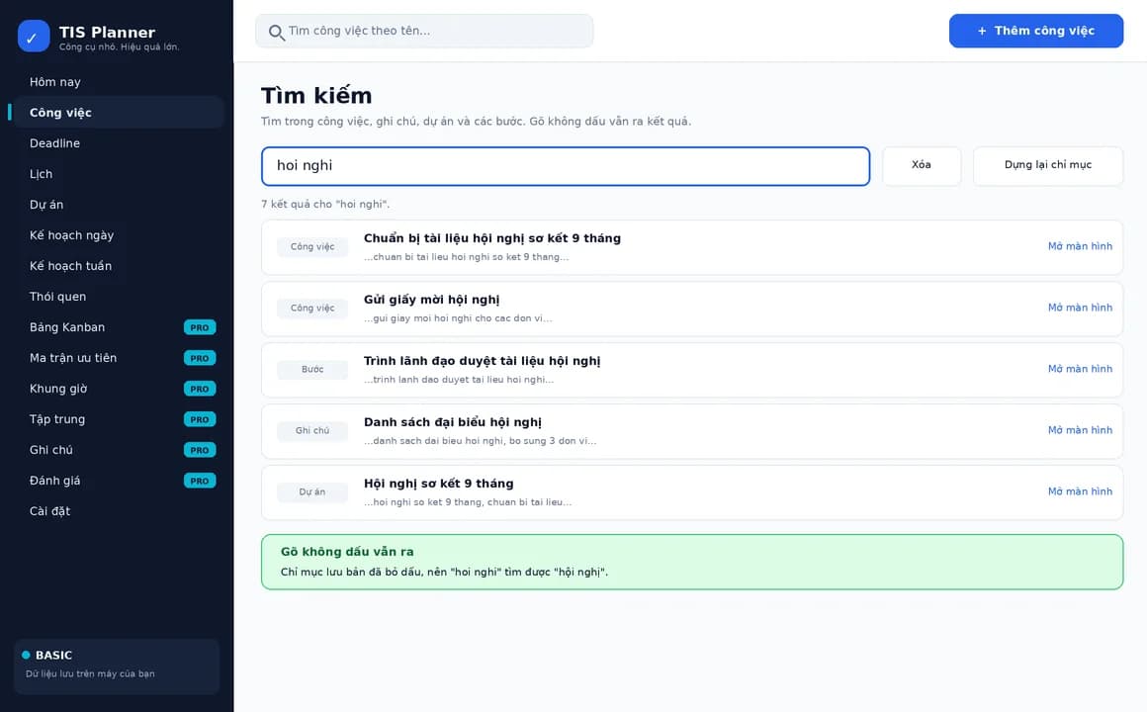Image resolution: width=1147 pixels, height=712 pixels.
Task: Click the blue dot beside BASIC plan
Action: [x=27, y=655]
